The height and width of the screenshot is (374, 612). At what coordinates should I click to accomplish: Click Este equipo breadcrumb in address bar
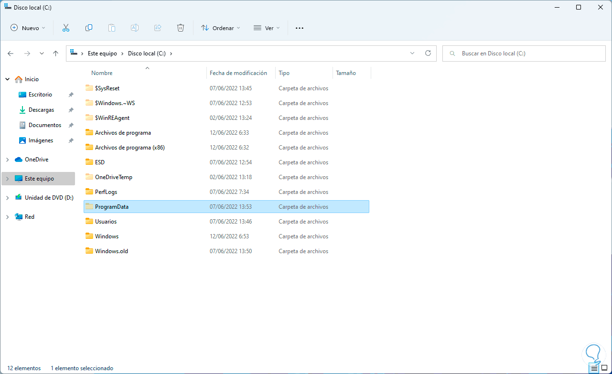102,53
